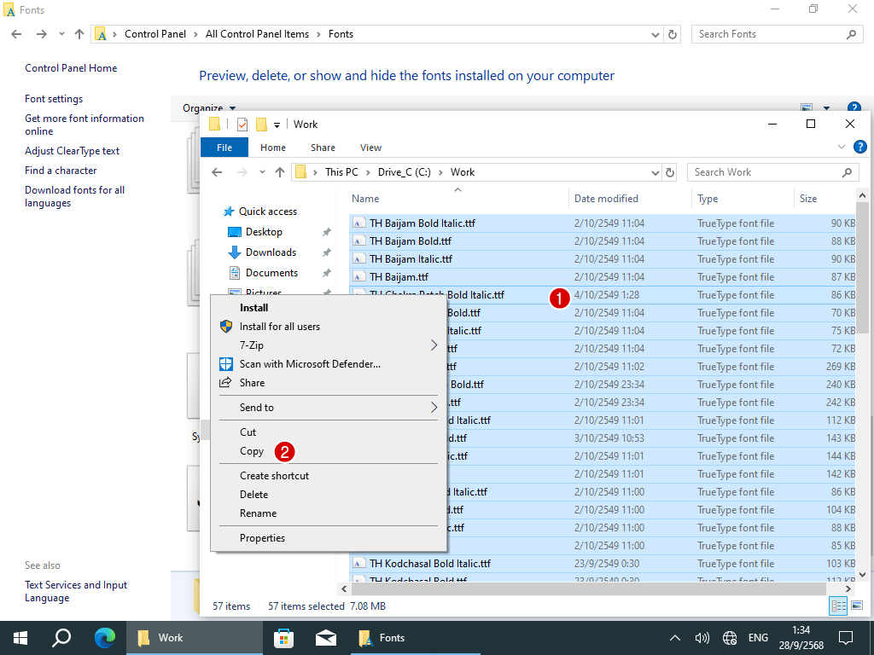Open Microsoft Edge from the taskbar
This screenshot has width=874, height=655.
(104, 637)
